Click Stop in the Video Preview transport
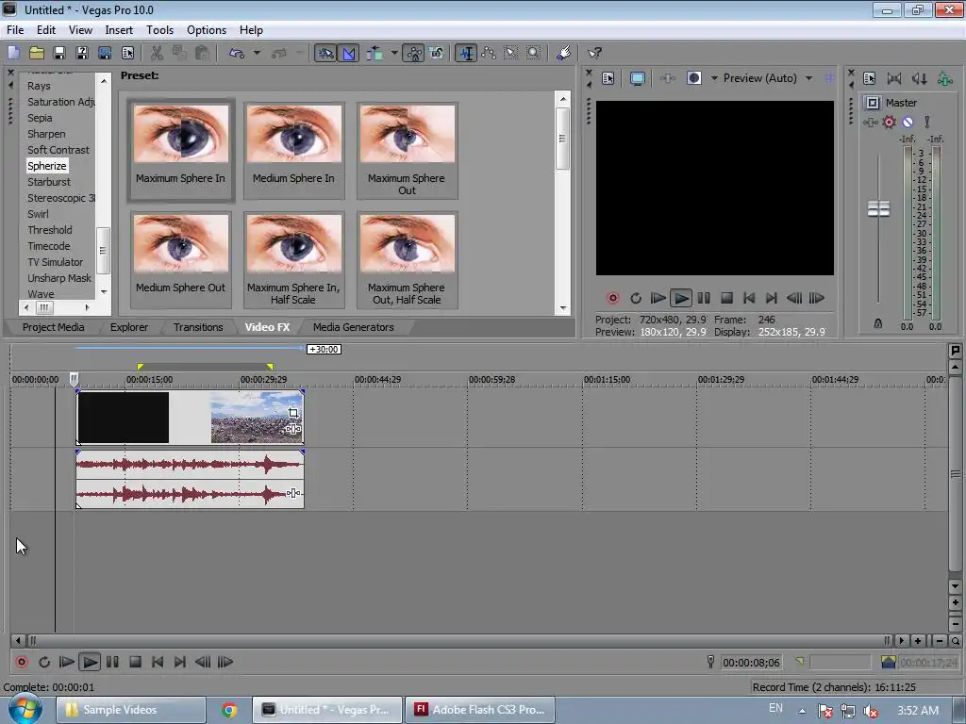966x724 pixels. 727,299
